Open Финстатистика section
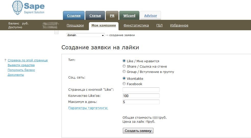The width and height of the screenshot is (251, 138). click(x=136, y=25)
